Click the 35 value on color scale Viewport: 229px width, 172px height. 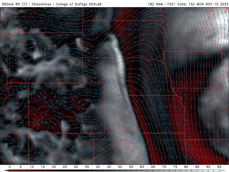[87, 167]
